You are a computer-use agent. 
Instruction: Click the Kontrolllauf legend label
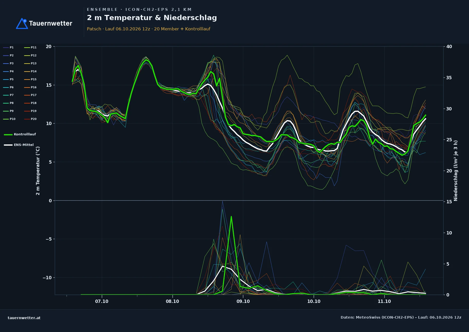pos(25,134)
